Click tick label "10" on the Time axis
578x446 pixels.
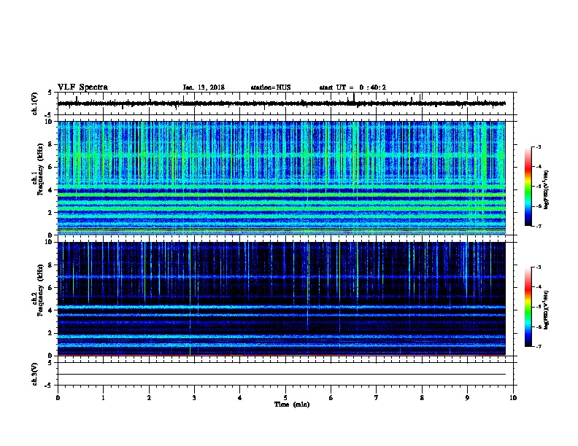[513, 397]
